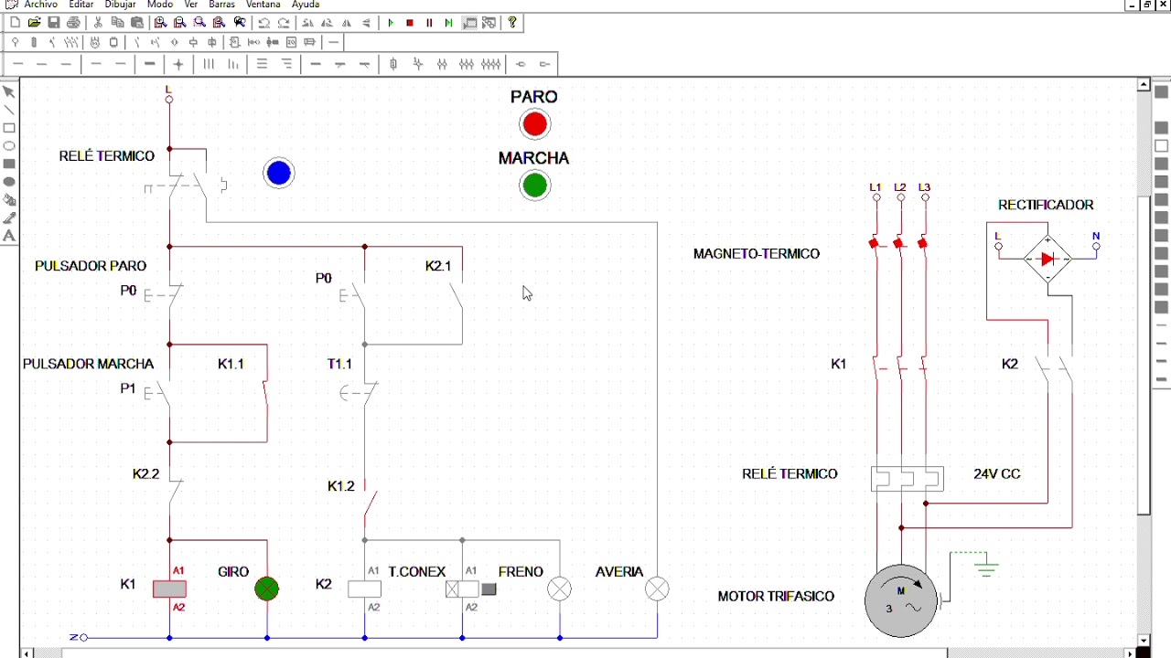Click the blue thermal relay indicator lamp
This screenshot has height=658, width=1171.
[279, 173]
